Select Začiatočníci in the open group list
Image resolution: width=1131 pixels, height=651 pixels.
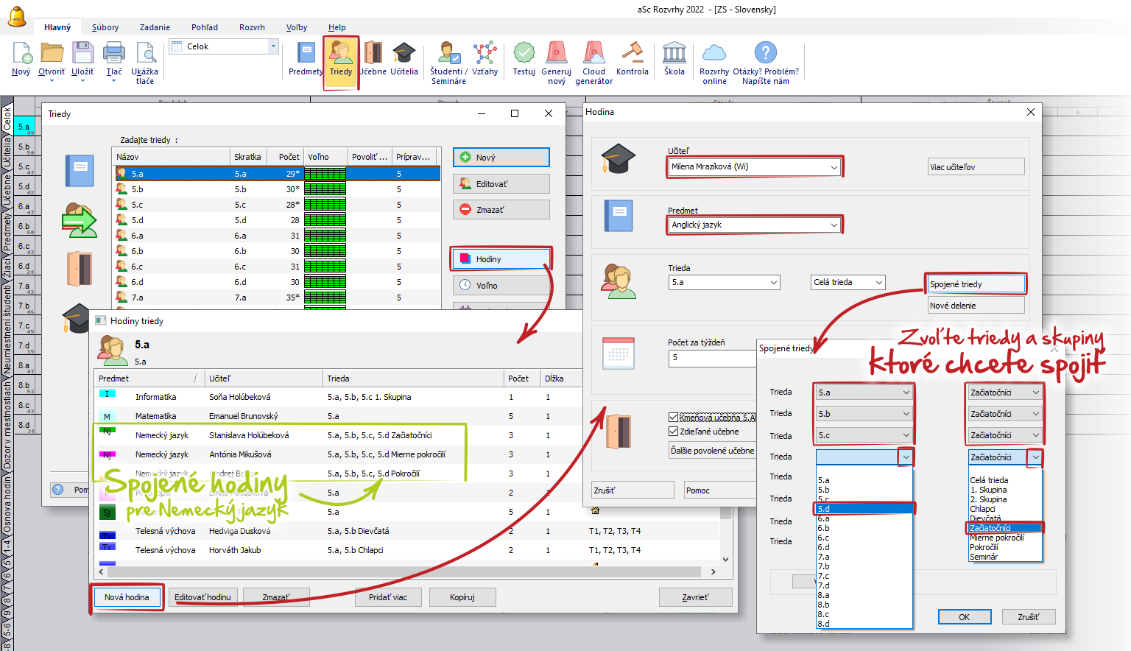click(1005, 528)
